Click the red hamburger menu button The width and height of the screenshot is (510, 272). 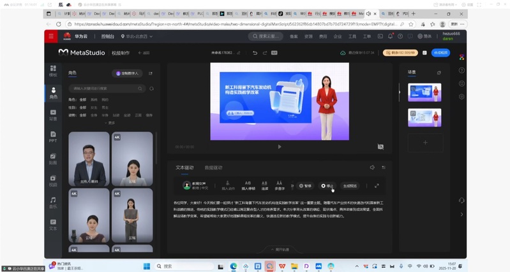coord(51,36)
